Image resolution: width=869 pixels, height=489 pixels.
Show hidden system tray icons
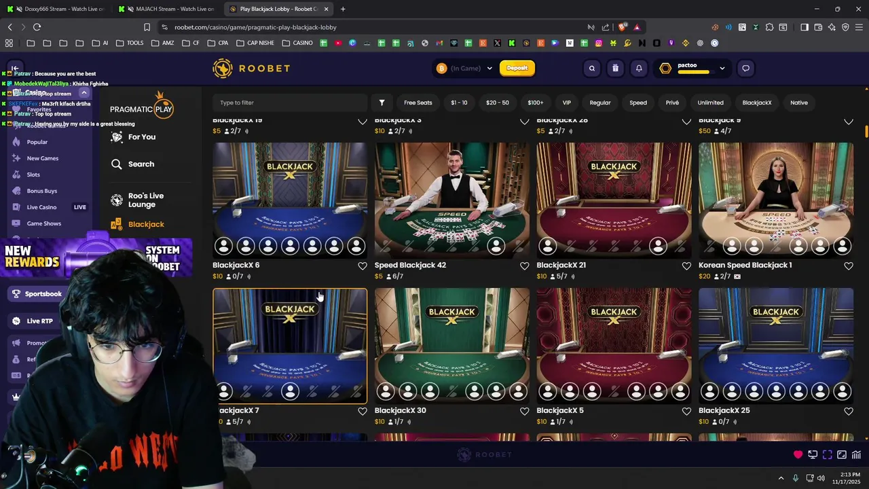coord(781,478)
